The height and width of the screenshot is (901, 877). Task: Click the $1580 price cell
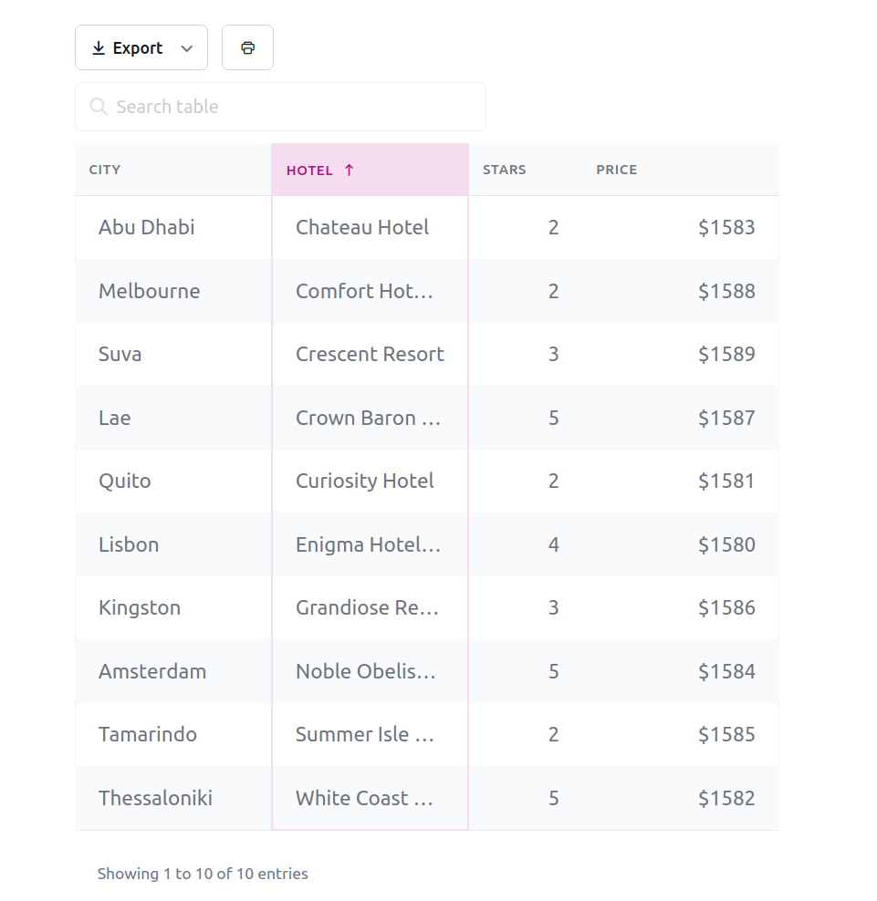680,544
